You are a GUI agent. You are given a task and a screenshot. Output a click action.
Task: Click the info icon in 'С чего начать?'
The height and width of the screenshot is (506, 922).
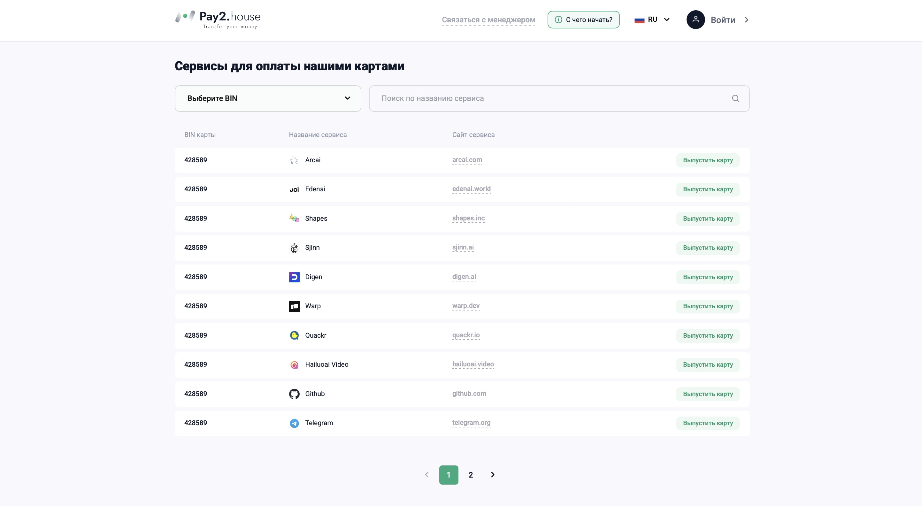coord(558,20)
